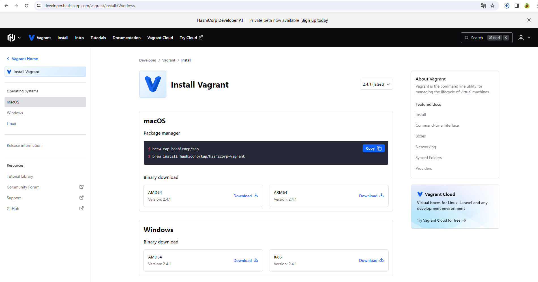Open Providers featured doc
The height and width of the screenshot is (282, 538).
(424, 168)
